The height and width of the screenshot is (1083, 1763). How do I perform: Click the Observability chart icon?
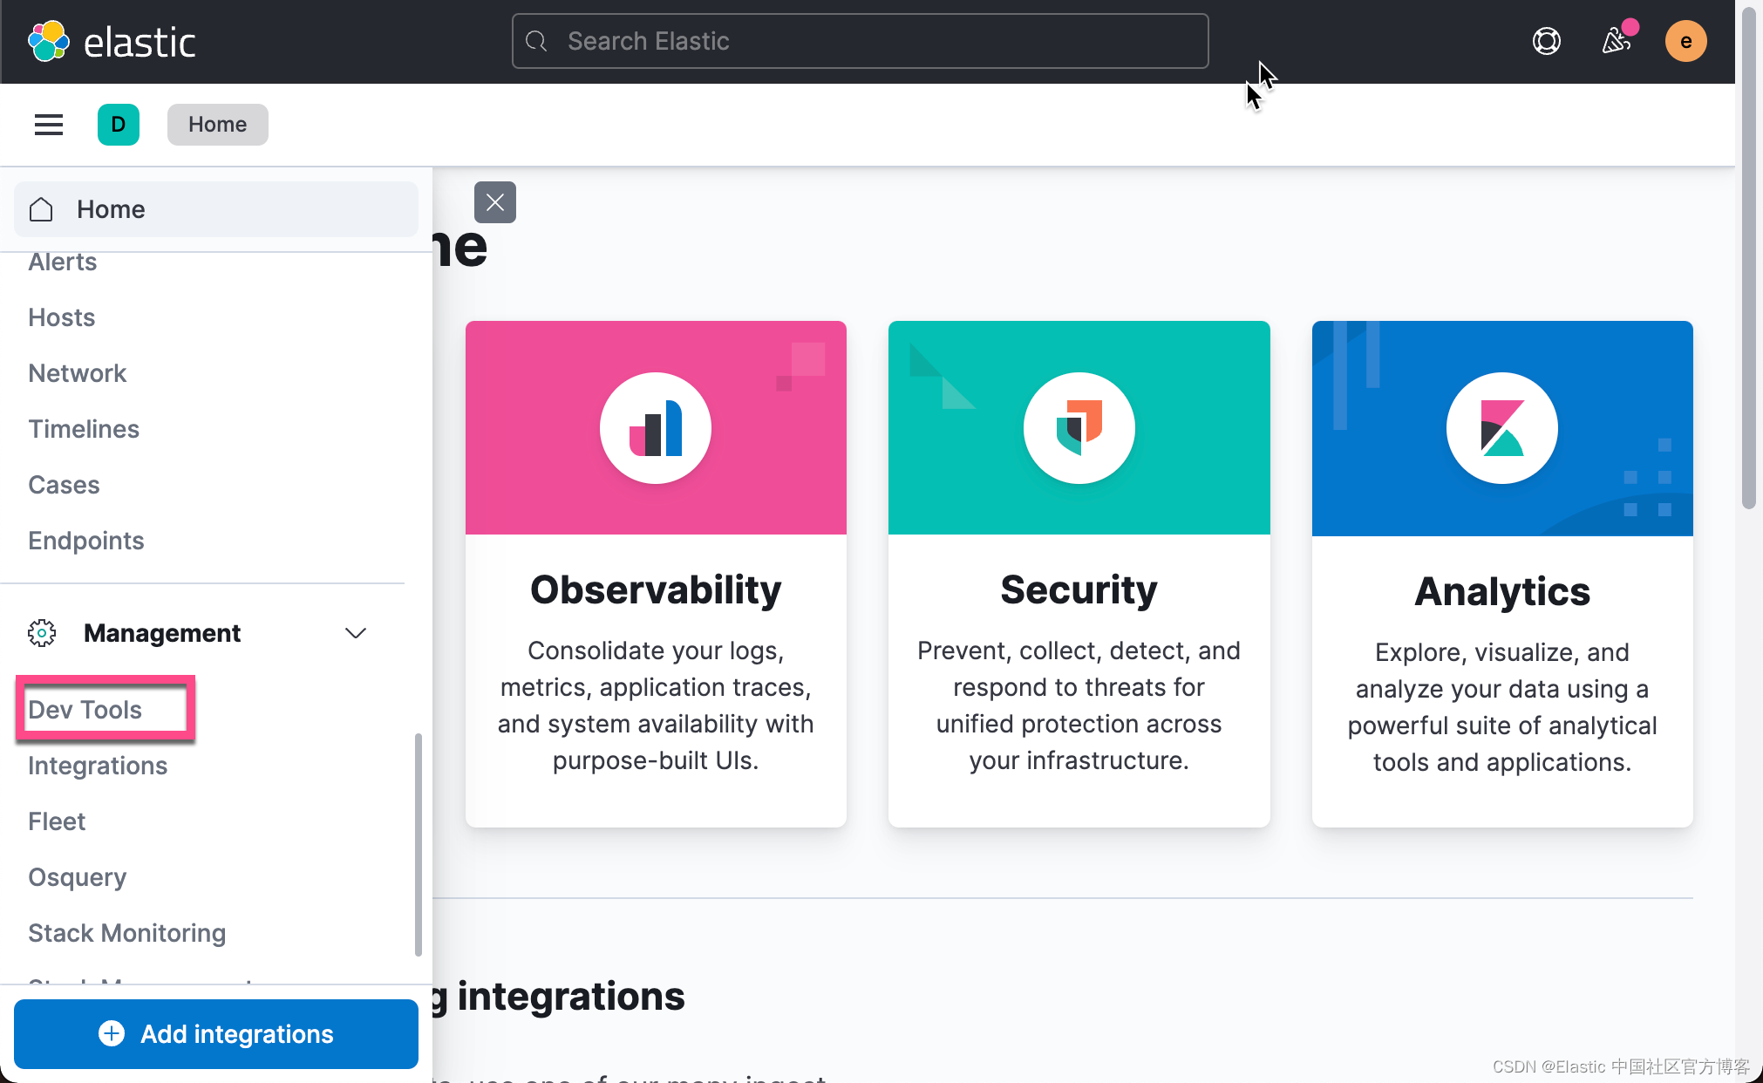[656, 427]
